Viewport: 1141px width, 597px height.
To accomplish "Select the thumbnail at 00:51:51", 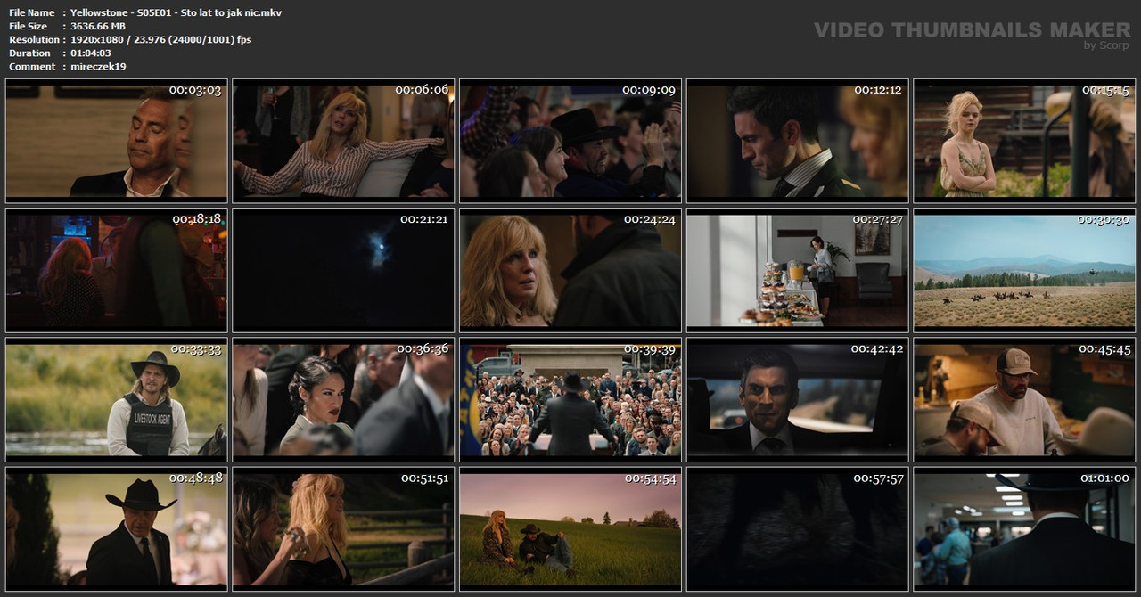I will coord(344,528).
